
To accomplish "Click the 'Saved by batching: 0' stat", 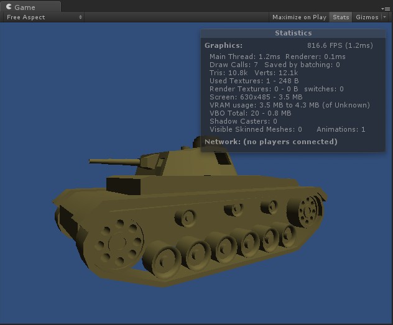I will tap(302, 65).
